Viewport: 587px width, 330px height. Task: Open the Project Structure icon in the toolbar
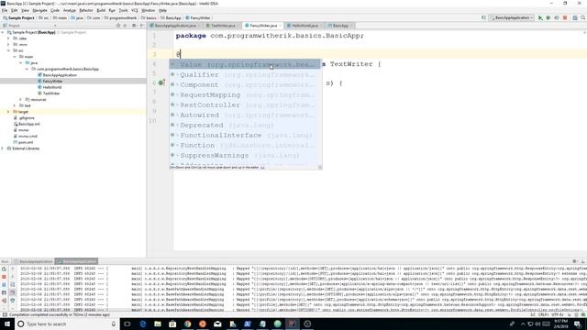[575, 18]
